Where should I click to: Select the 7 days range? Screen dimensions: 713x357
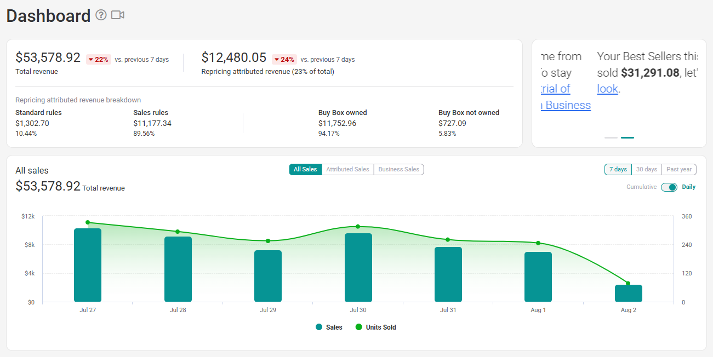(618, 170)
